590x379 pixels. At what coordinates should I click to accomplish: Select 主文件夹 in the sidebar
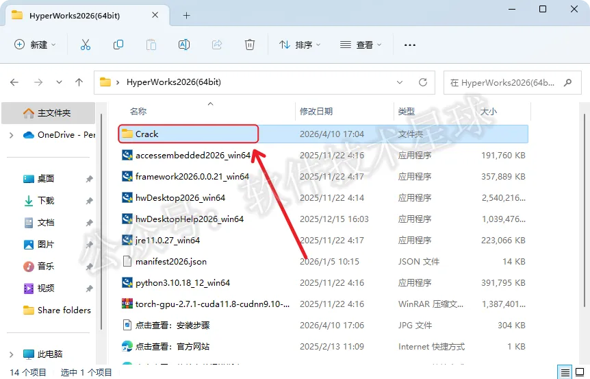point(48,113)
